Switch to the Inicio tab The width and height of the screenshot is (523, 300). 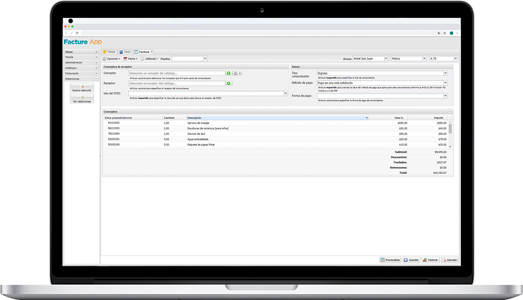pos(124,52)
